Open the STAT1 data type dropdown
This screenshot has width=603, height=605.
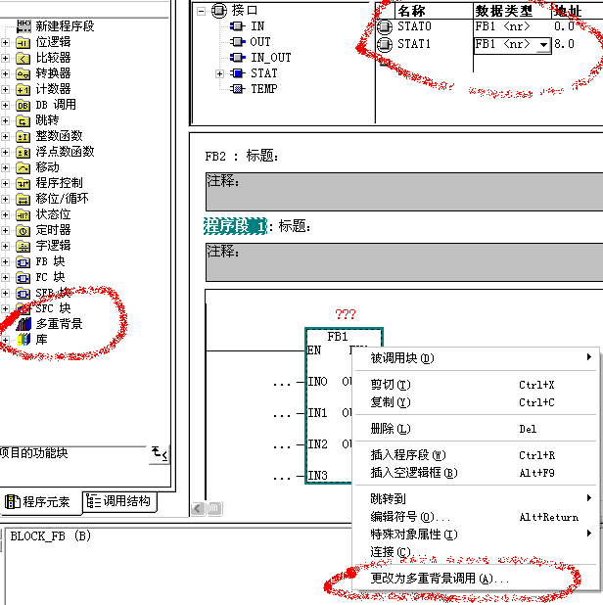click(543, 45)
